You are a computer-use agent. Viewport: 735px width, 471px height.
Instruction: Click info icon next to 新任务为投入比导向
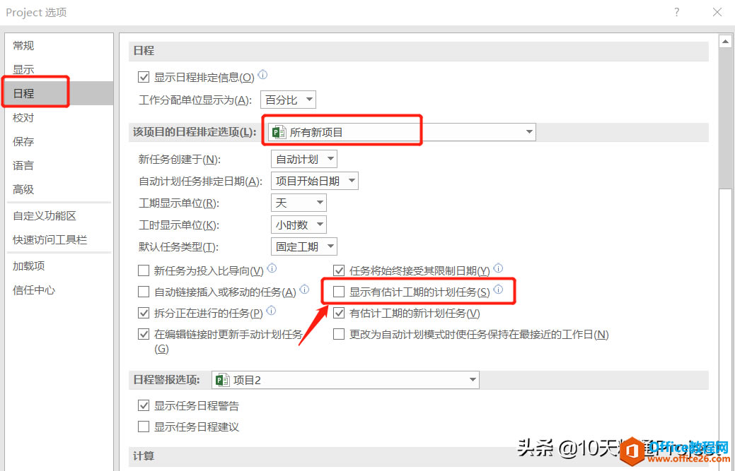tap(272, 268)
